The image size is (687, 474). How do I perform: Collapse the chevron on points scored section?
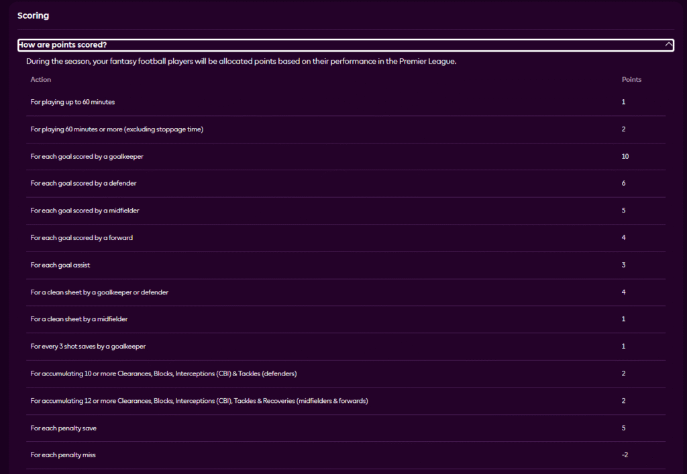pos(668,45)
